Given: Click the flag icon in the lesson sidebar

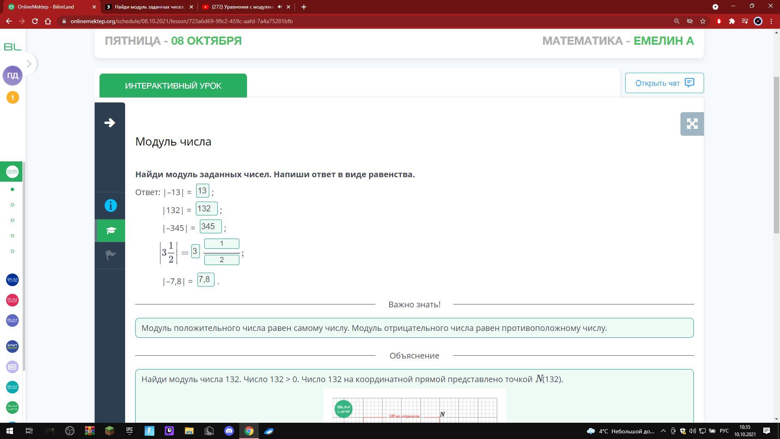Looking at the screenshot, I should click(x=110, y=255).
